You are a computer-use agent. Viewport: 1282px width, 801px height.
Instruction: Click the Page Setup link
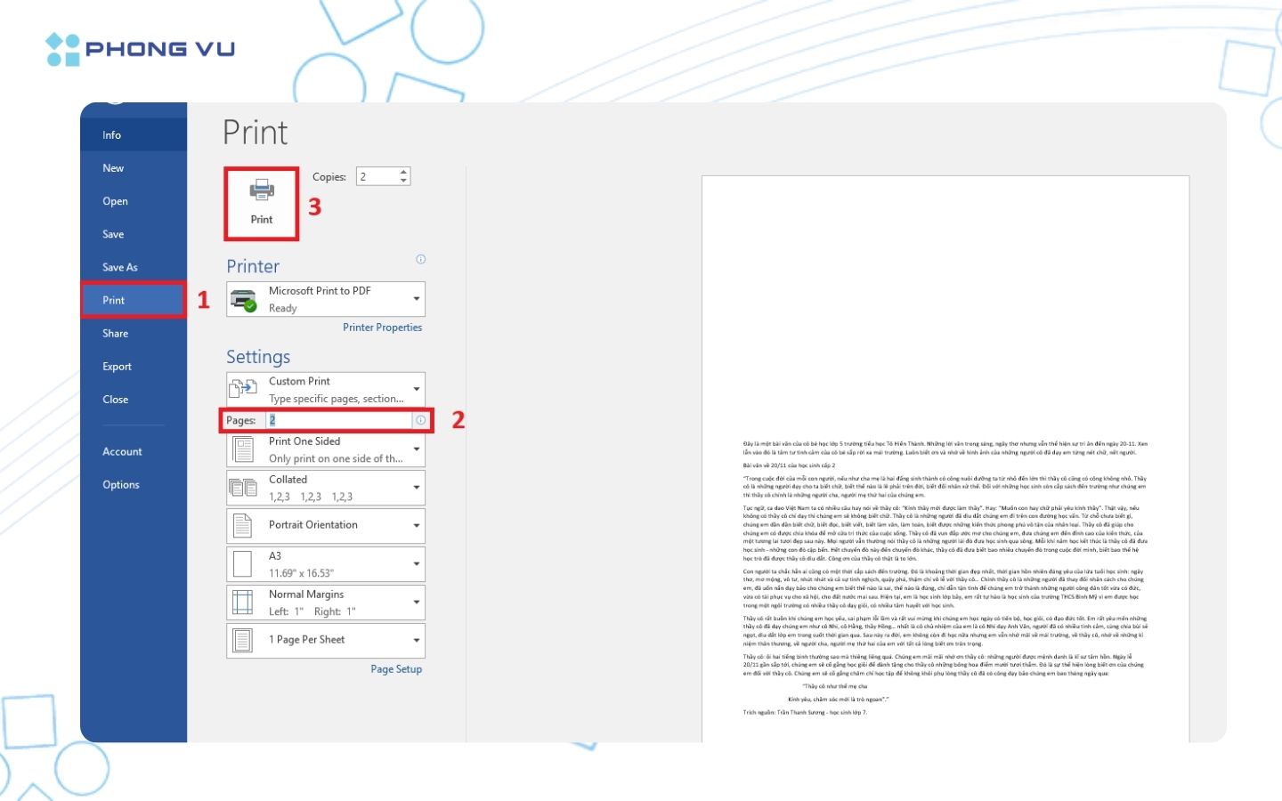pos(396,669)
